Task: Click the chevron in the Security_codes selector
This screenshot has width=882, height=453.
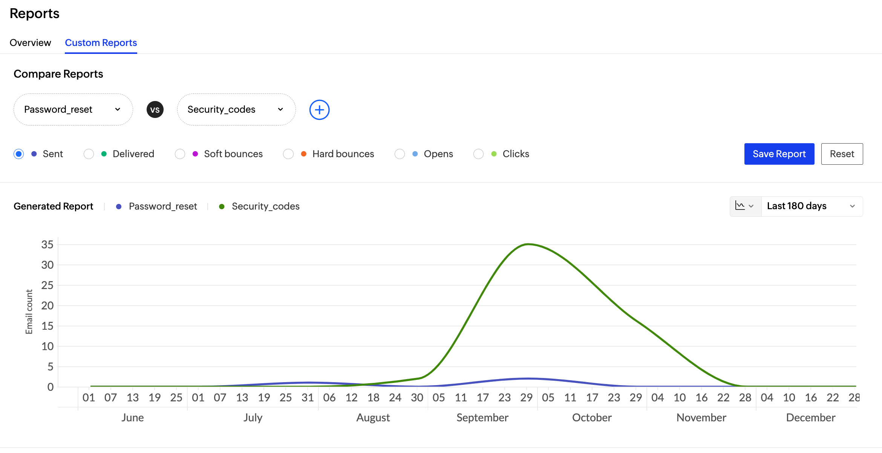Action: coord(280,109)
